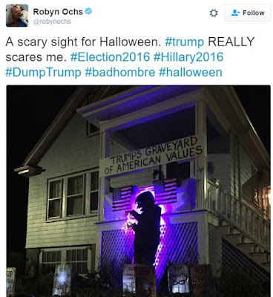This screenshot has width=273, height=297.
Task: Open the #badhombre hashtag
Action: (120, 72)
